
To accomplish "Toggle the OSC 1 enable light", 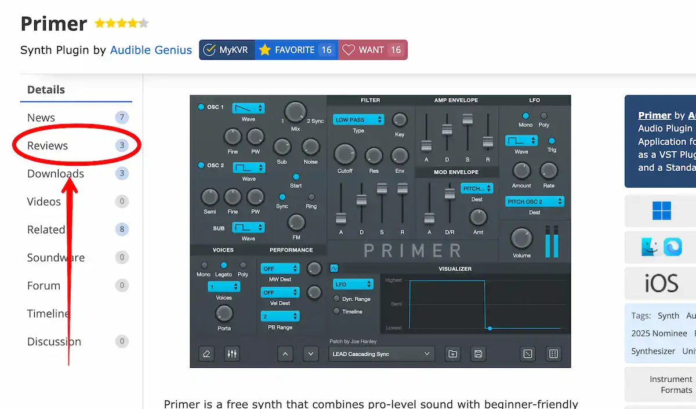I will click(201, 107).
